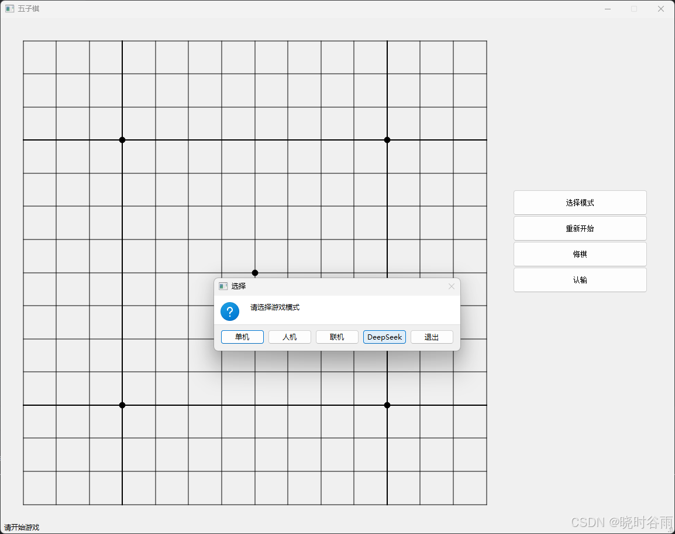This screenshot has height=534, width=675.
Task: Click the top-right star point on board
Action: [387, 140]
